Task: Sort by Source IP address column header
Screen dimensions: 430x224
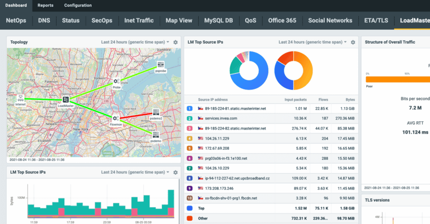Action: pyautogui.click(x=213, y=99)
